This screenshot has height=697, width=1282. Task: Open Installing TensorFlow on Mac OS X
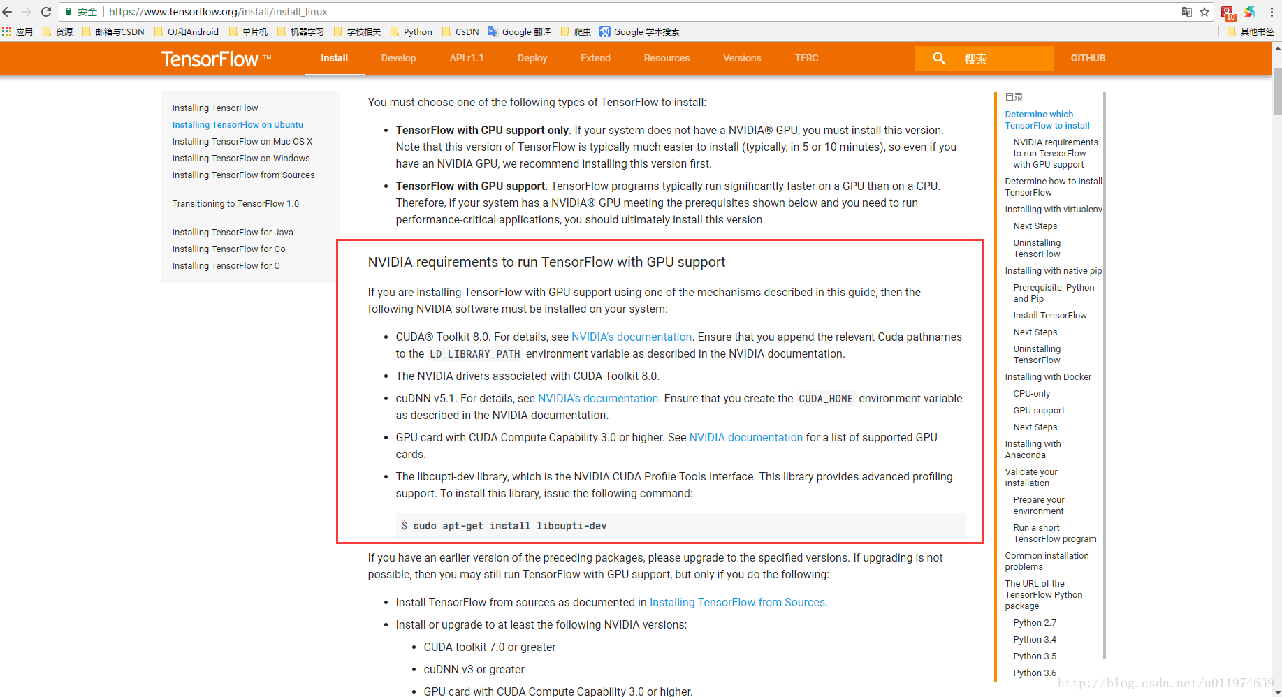pyautogui.click(x=242, y=141)
